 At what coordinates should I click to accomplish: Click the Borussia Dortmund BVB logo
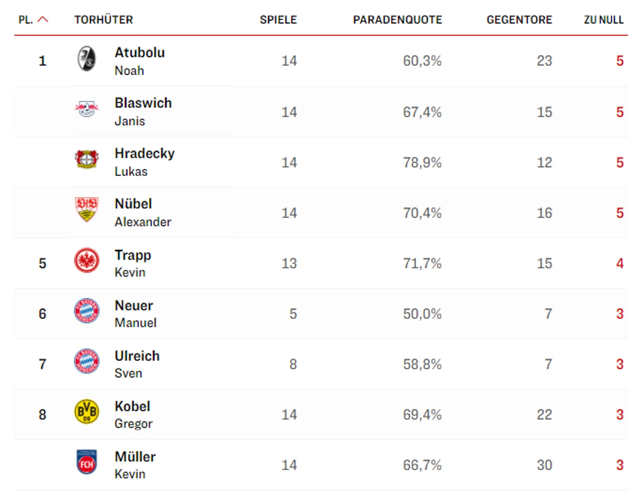click(87, 411)
